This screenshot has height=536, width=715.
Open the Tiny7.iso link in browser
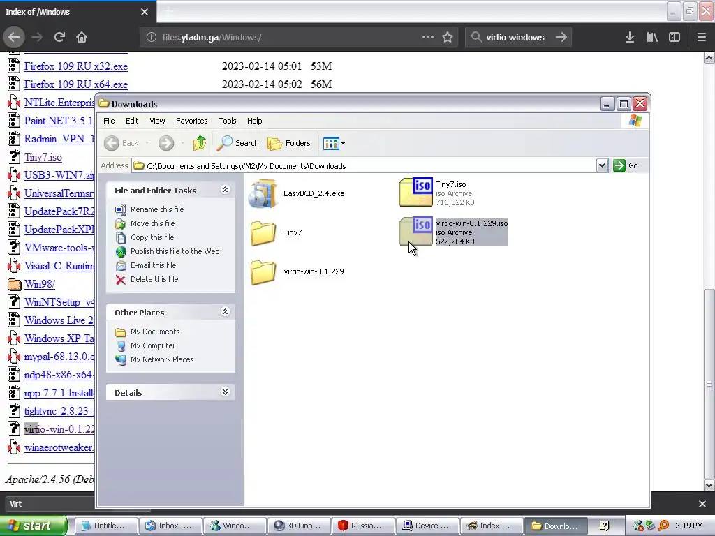tap(43, 157)
